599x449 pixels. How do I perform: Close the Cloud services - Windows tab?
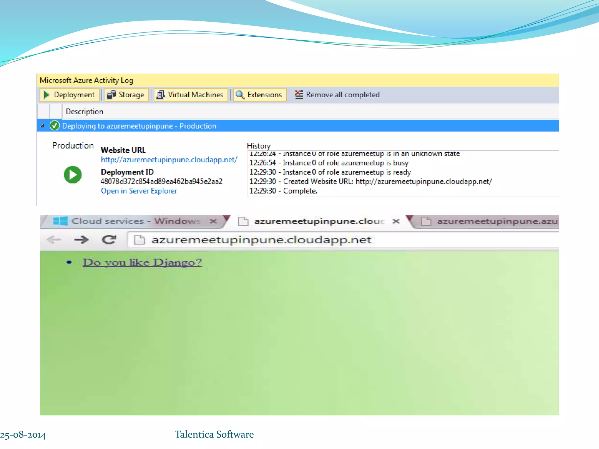click(213, 221)
